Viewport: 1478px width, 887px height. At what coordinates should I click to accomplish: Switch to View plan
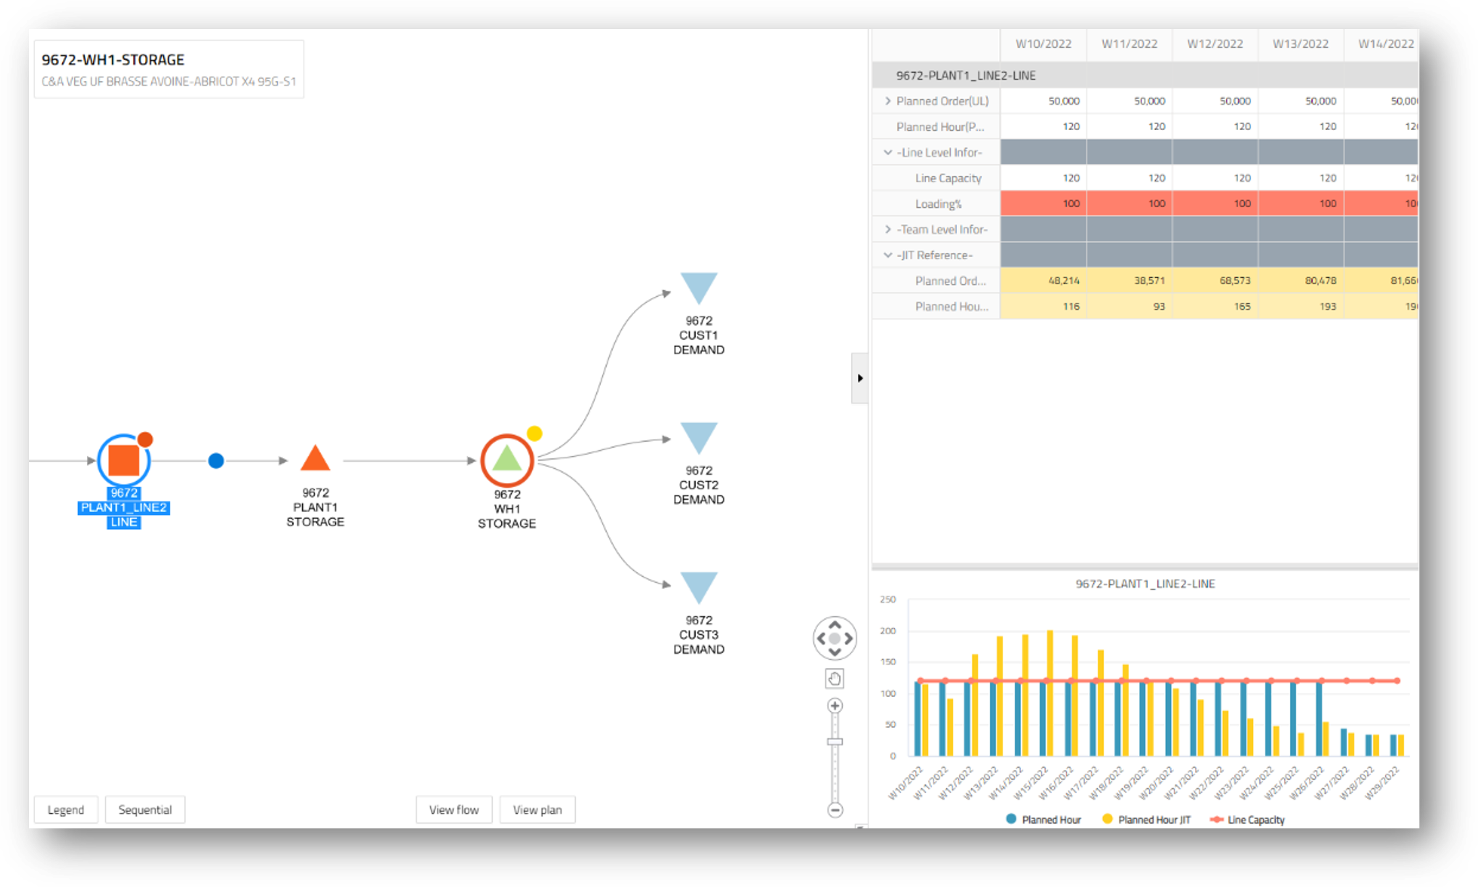point(537,809)
